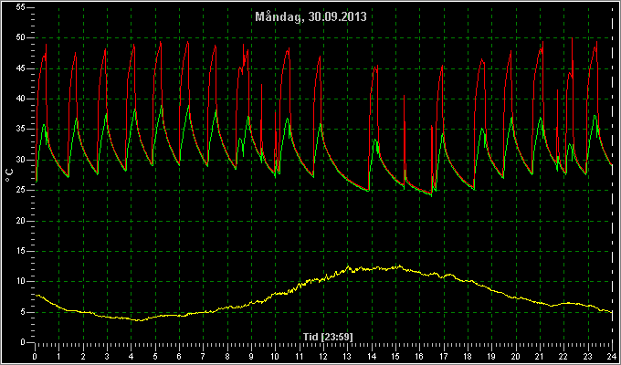Click the 10 mark on temperature axis
Image resolution: width=621 pixels, height=365 pixels.
point(21,281)
